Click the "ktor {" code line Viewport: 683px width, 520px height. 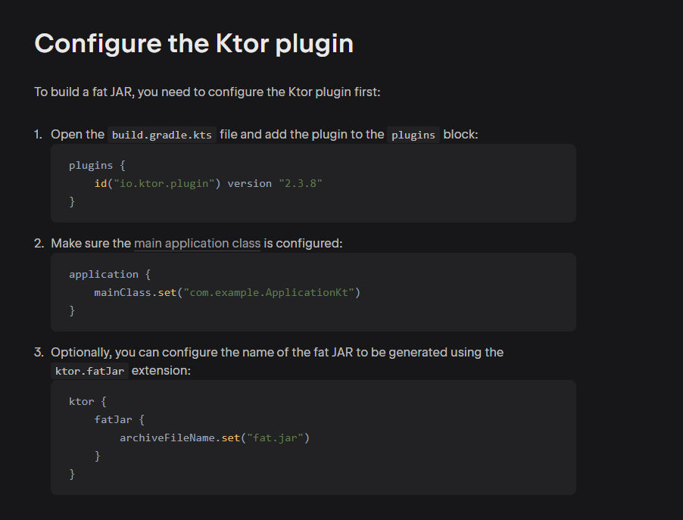[87, 401]
